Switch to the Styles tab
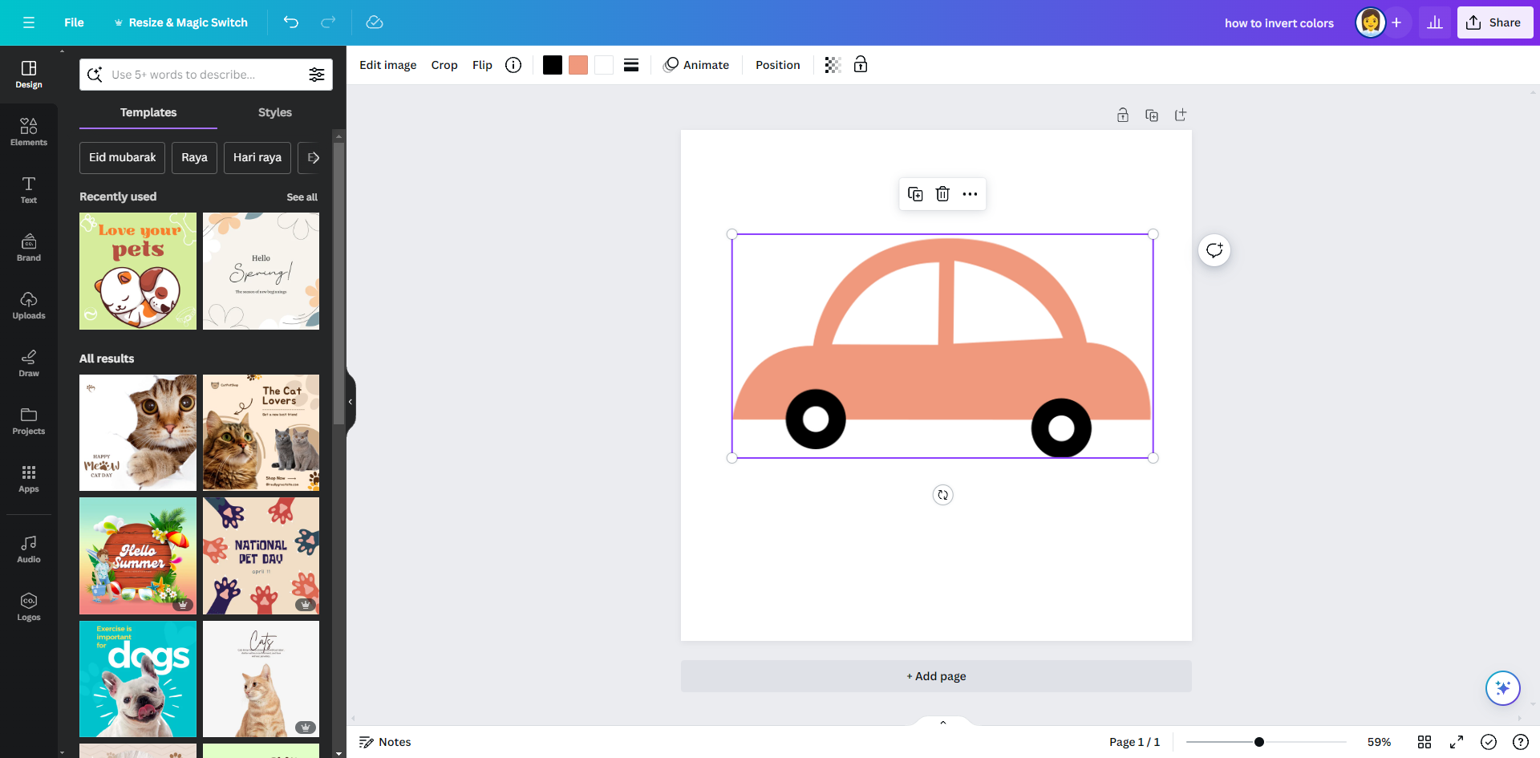The width and height of the screenshot is (1540, 758). pos(275,112)
